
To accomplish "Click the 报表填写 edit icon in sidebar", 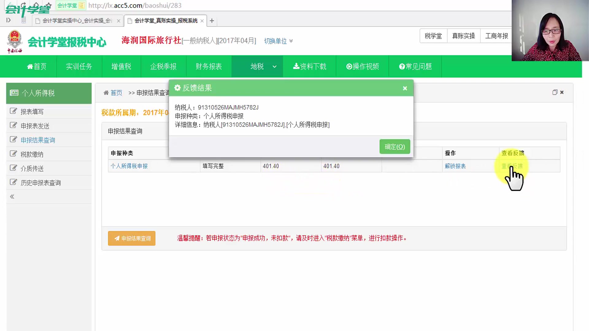I will click(13, 111).
